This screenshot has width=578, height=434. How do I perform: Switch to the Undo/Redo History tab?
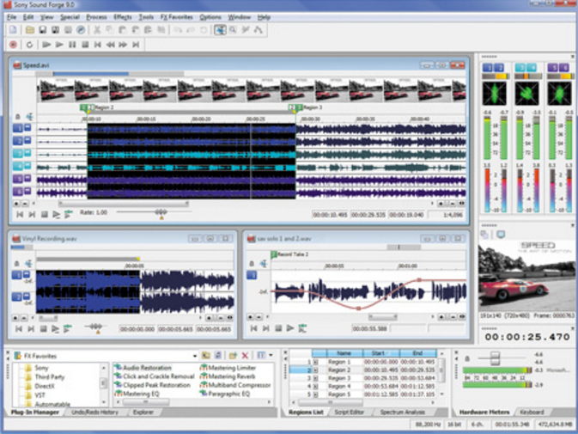pos(94,413)
